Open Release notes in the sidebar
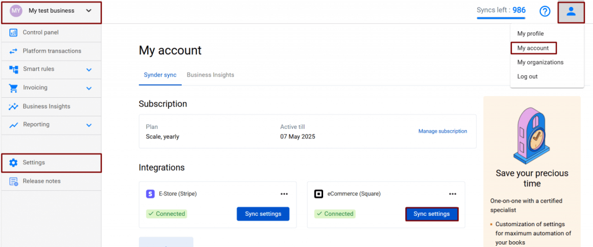593x247 pixels. (x=51, y=181)
